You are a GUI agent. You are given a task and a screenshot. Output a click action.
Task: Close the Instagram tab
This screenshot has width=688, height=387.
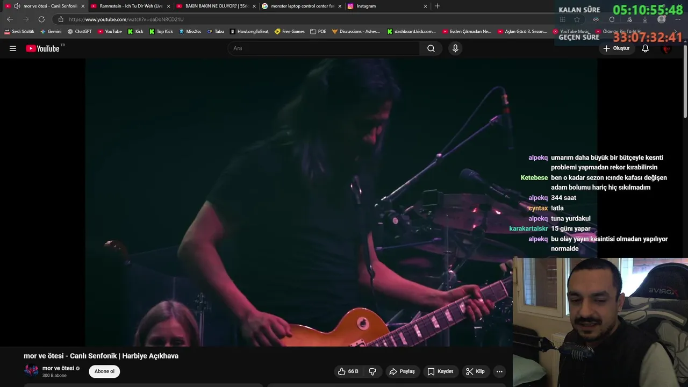coord(425,6)
